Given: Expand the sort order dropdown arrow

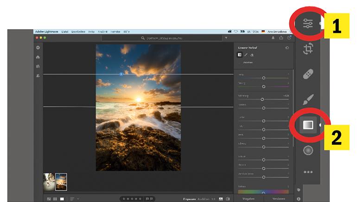Looking at the screenshot, I should 78,199.
